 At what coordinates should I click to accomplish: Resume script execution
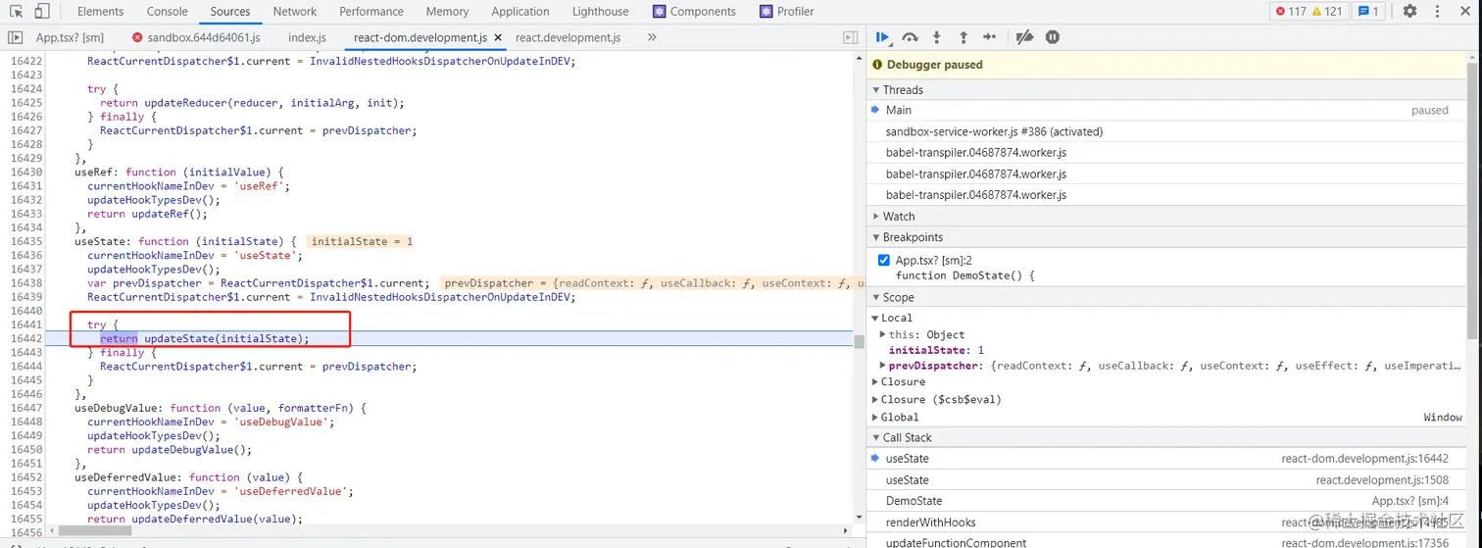(882, 37)
